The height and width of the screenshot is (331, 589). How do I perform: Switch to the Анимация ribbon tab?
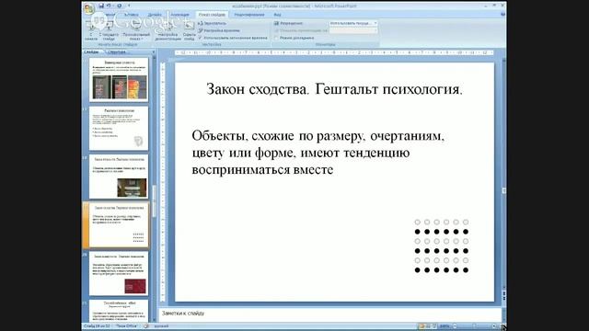point(180,15)
